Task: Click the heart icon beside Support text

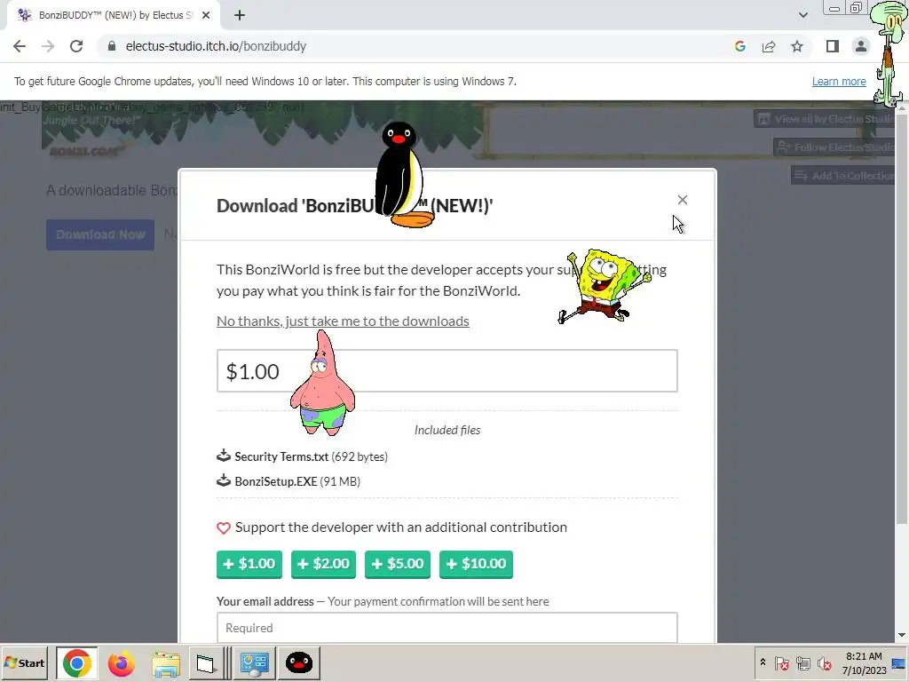Action: point(224,527)
